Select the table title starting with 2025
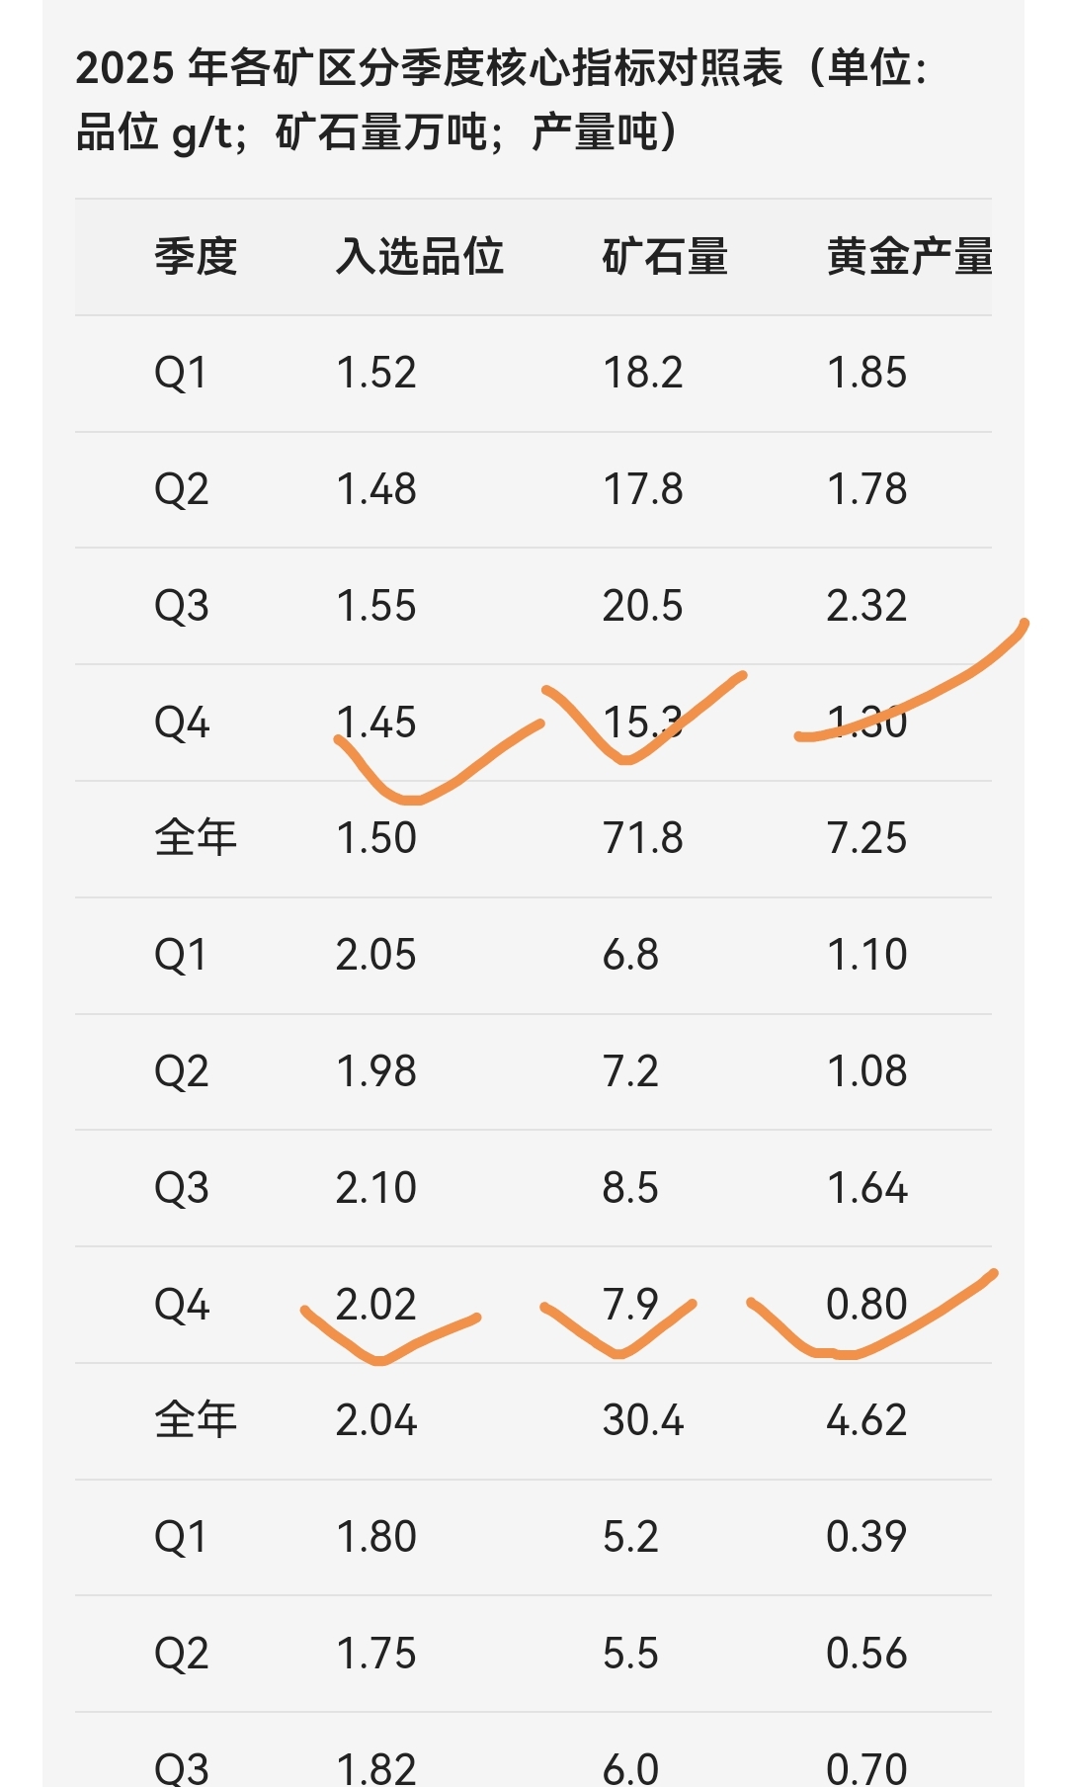The width and height of the screenshot is (1067, 1787). (502, 100)
